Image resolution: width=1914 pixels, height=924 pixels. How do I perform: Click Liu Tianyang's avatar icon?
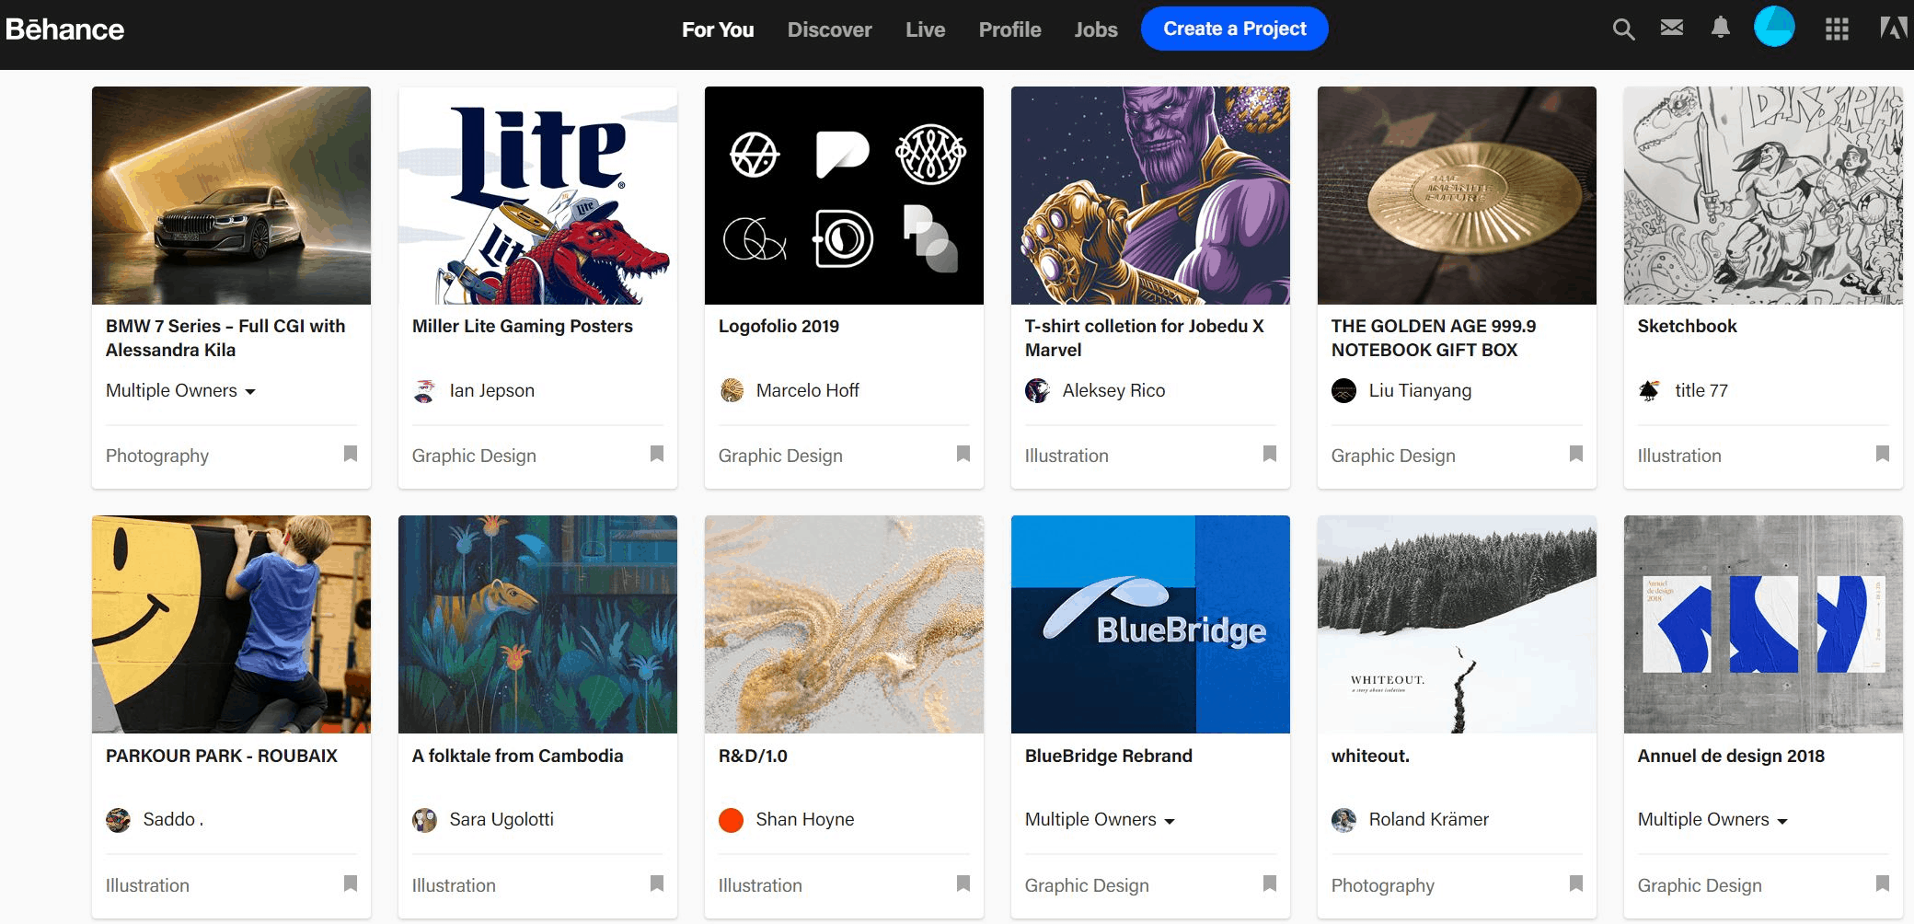point(1343,390)
